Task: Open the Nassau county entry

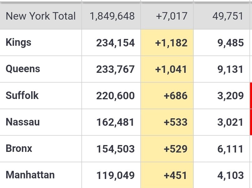Action: click(23, 122)
